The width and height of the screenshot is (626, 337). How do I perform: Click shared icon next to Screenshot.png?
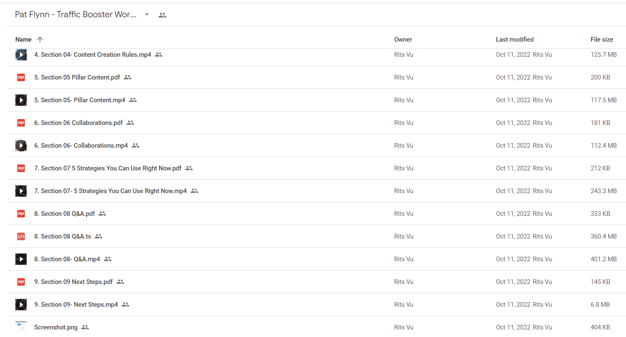click(x=85, y=327)
